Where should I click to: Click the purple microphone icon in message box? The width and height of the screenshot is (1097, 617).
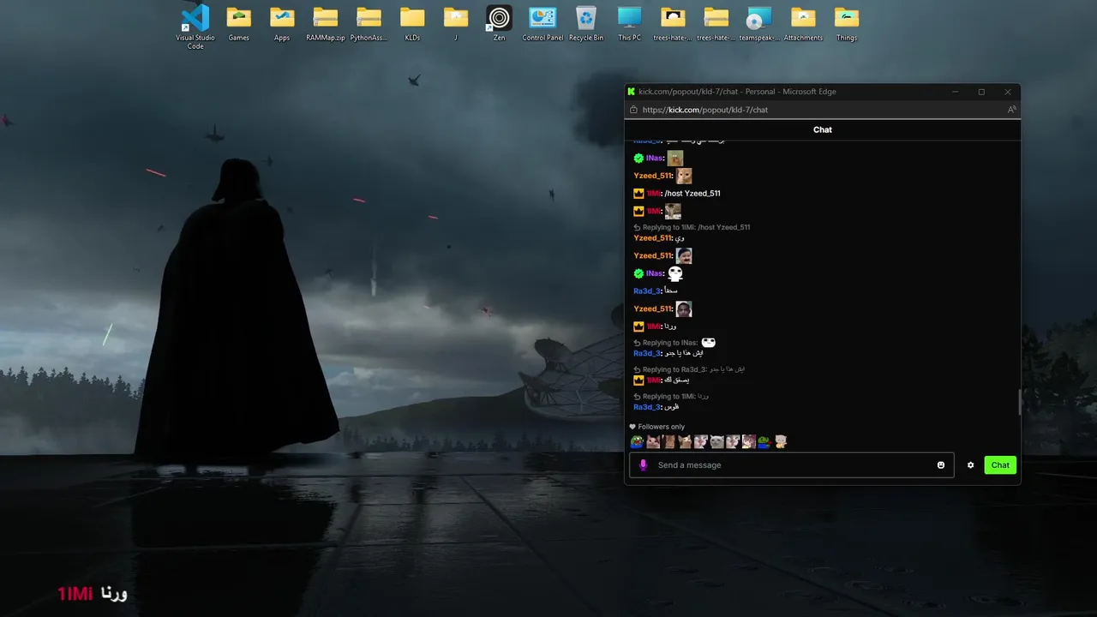[644, 465]
